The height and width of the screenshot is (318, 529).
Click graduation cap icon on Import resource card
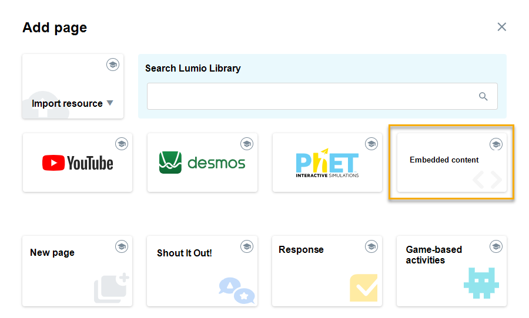coord(113,65)
